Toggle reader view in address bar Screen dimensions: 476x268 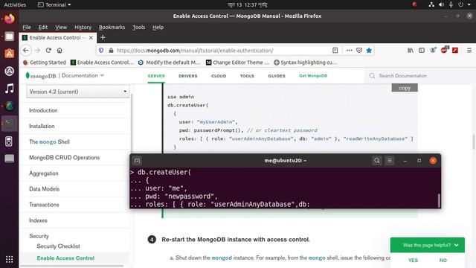[x=335, y=51]
